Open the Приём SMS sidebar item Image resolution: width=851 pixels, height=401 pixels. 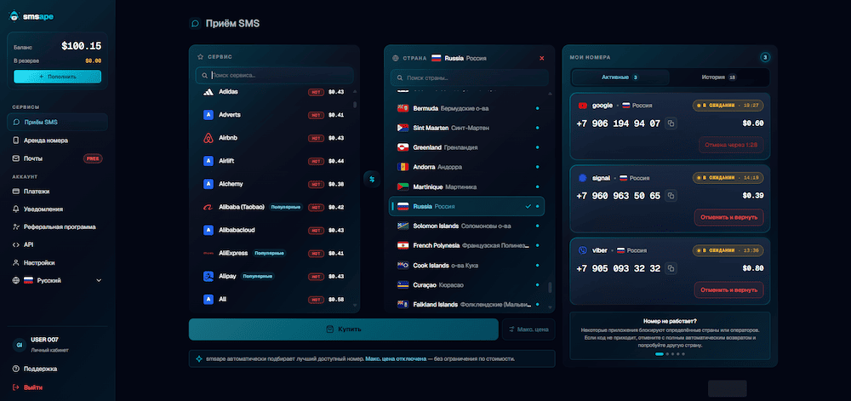57,122
